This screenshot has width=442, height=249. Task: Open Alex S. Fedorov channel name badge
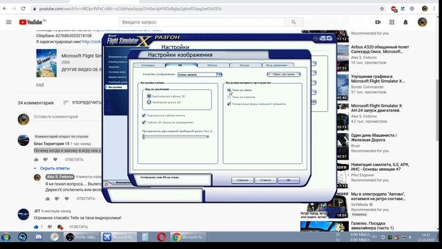point(60,177)
